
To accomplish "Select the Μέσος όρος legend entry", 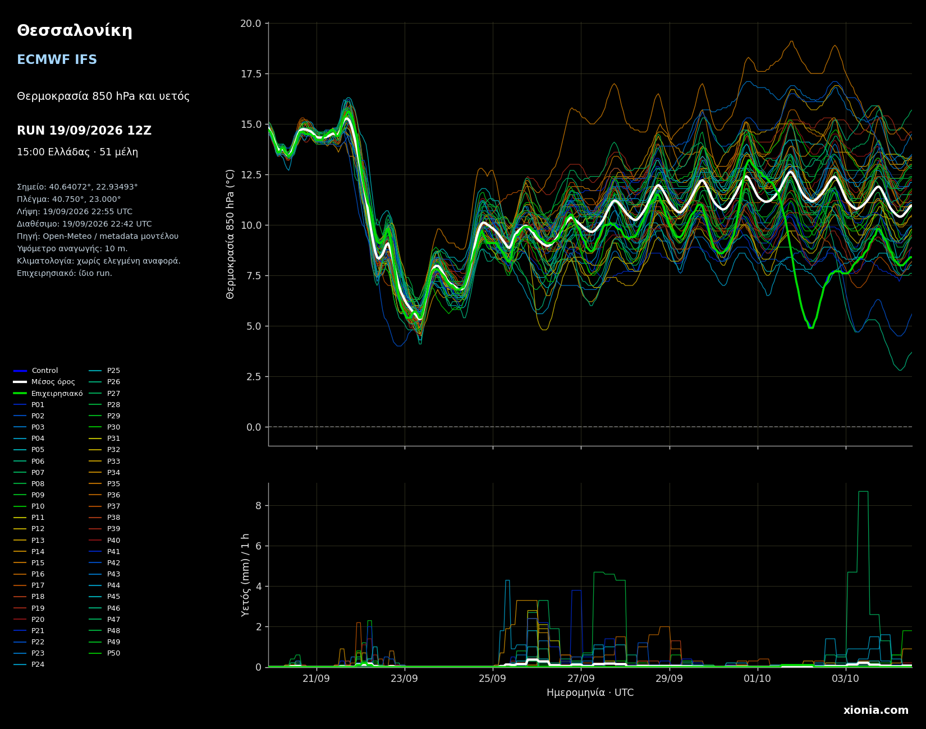I will 44,382.
